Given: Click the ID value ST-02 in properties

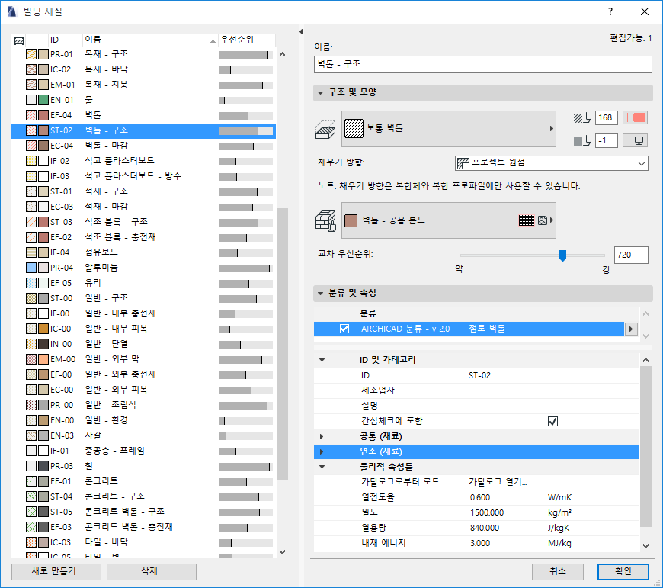Looking at the screenshot, I should coord(479,376).
